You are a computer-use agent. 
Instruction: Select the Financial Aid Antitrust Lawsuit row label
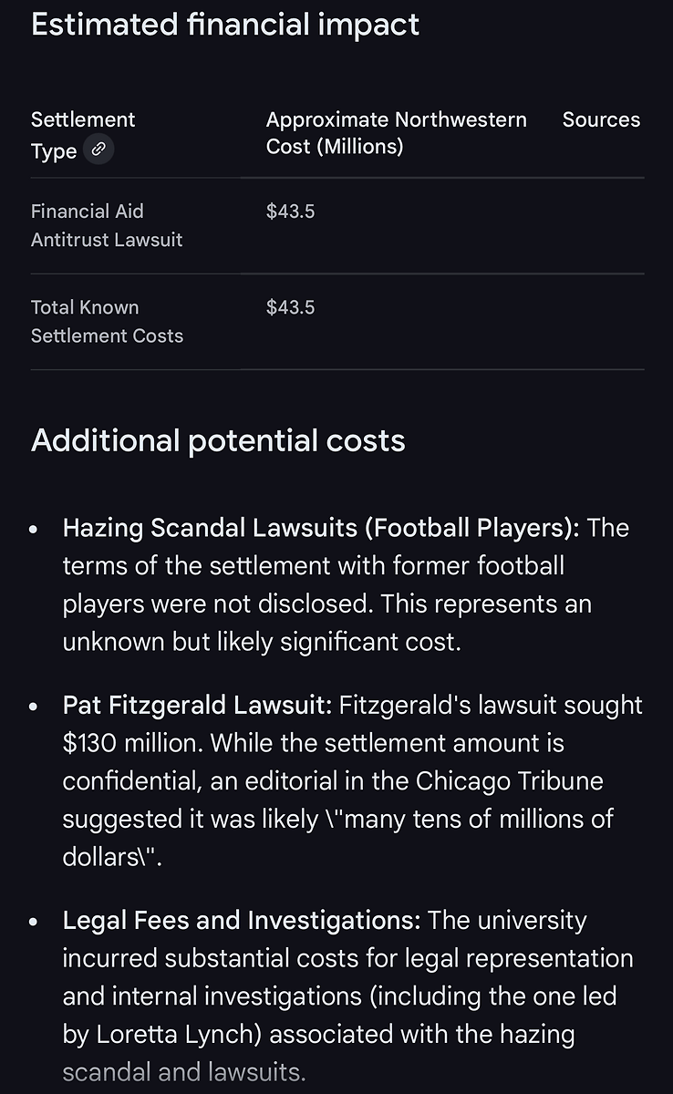tap(106, 225)
